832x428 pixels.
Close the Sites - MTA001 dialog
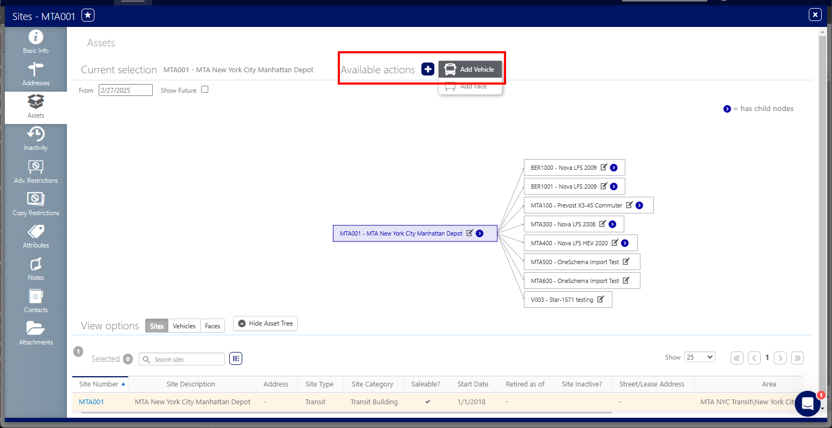(815, 15)
